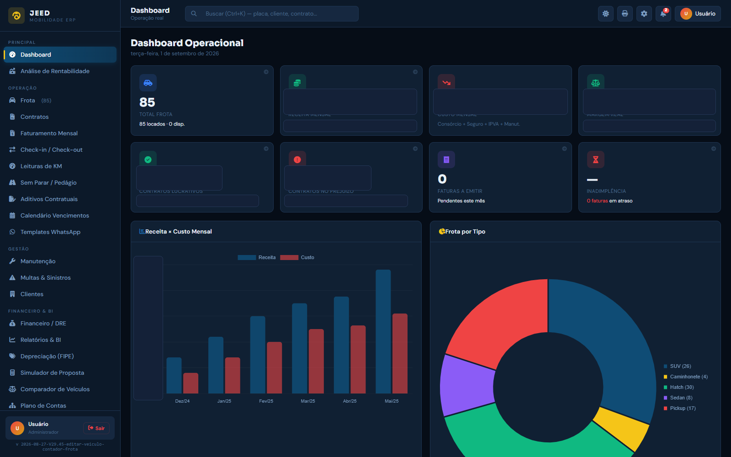Toggle the light/dark theme sun icon
731x457 pixels.
click(606, 14)
